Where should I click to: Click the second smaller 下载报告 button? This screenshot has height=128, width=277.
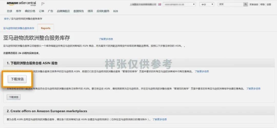[x=14, y=97]
